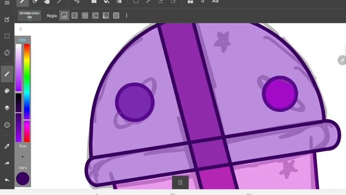Enable the cross grid ruler
346x195 pixels.
coord(85,16)
